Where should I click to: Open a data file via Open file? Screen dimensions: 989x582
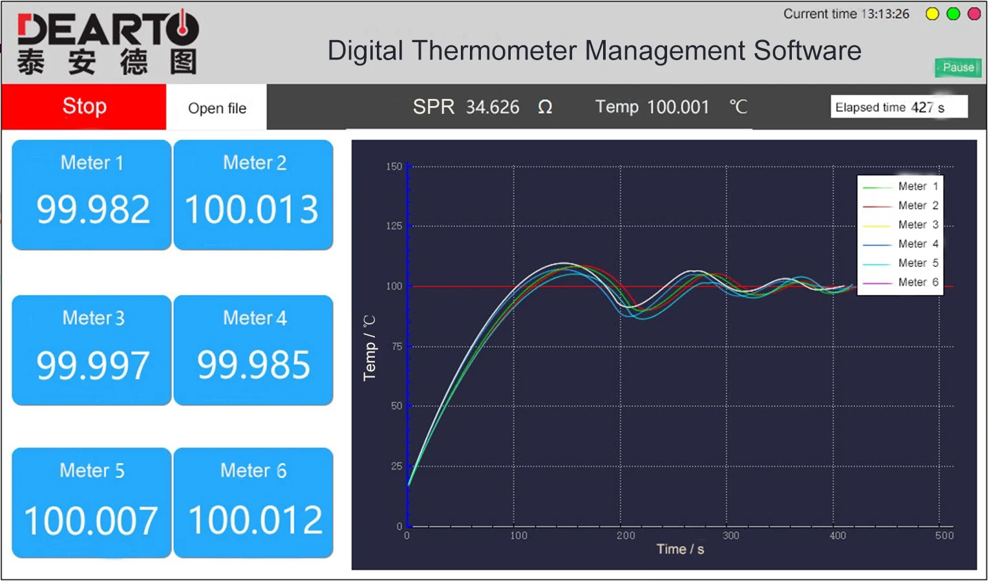217,108
